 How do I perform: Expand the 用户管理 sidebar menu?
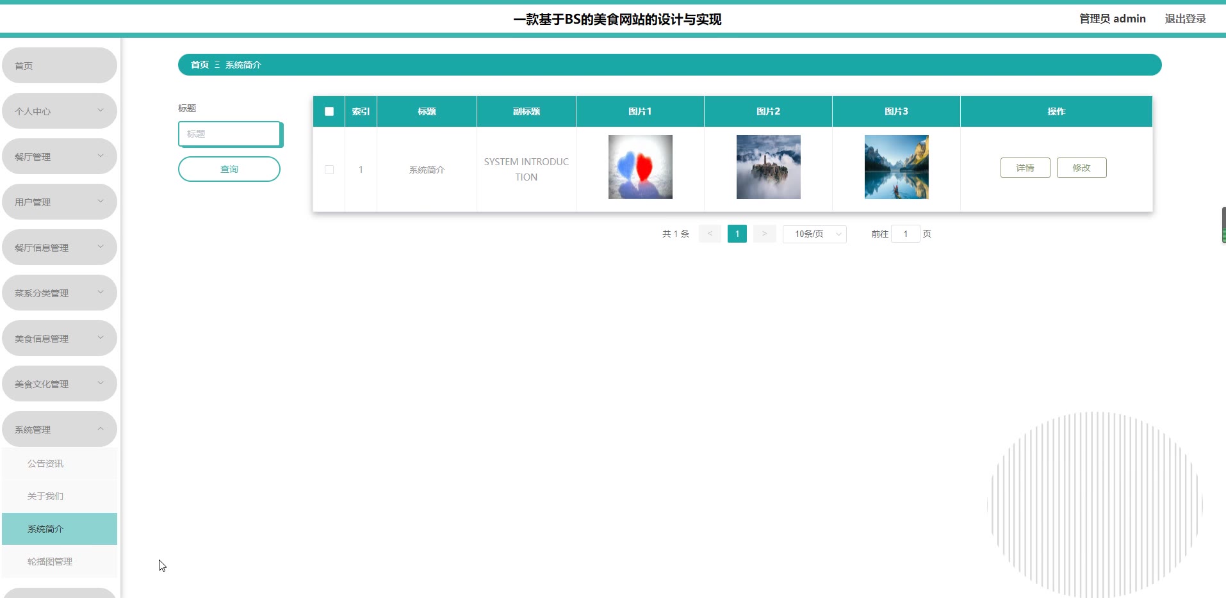click(x=59, y=202)
